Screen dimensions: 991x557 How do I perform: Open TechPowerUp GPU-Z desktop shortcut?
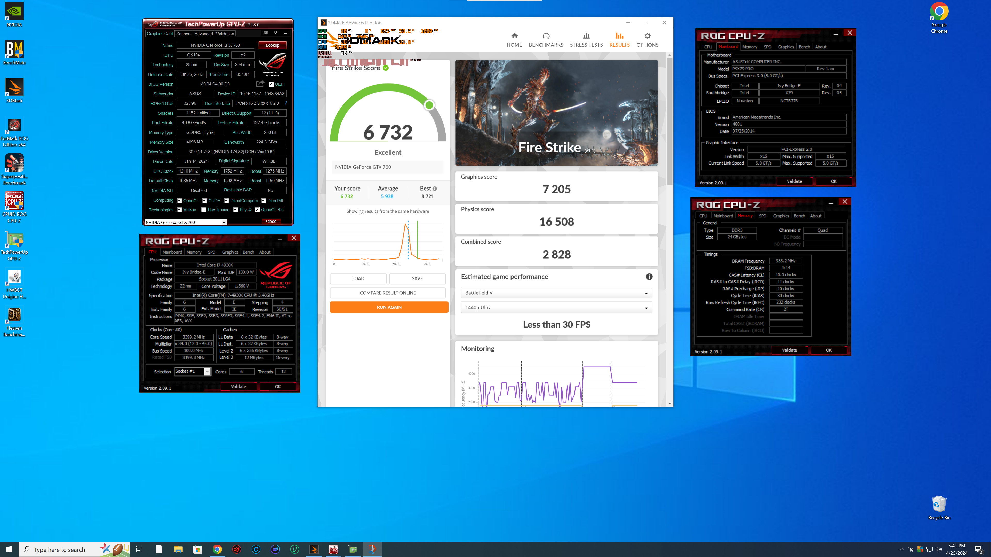tap(14, 246)
